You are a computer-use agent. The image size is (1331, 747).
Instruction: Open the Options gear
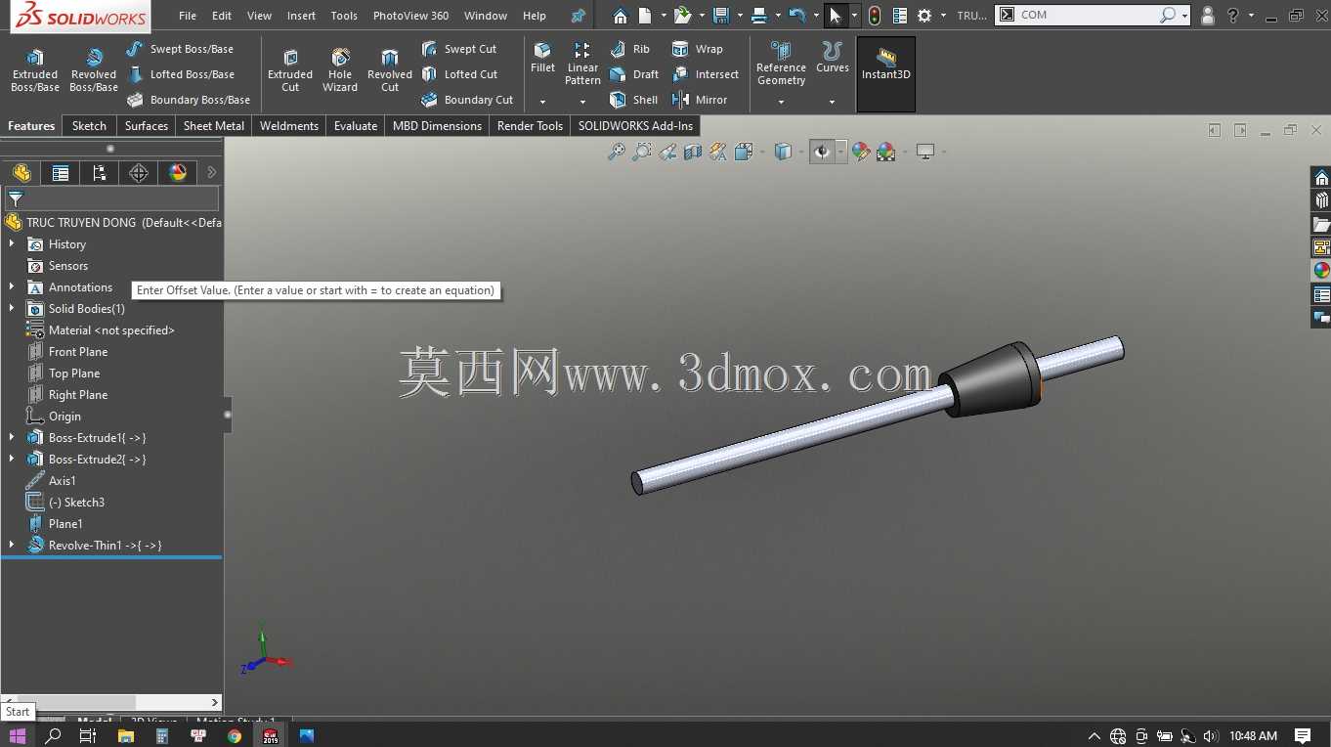pyautogui.click(x=924, y=16)
